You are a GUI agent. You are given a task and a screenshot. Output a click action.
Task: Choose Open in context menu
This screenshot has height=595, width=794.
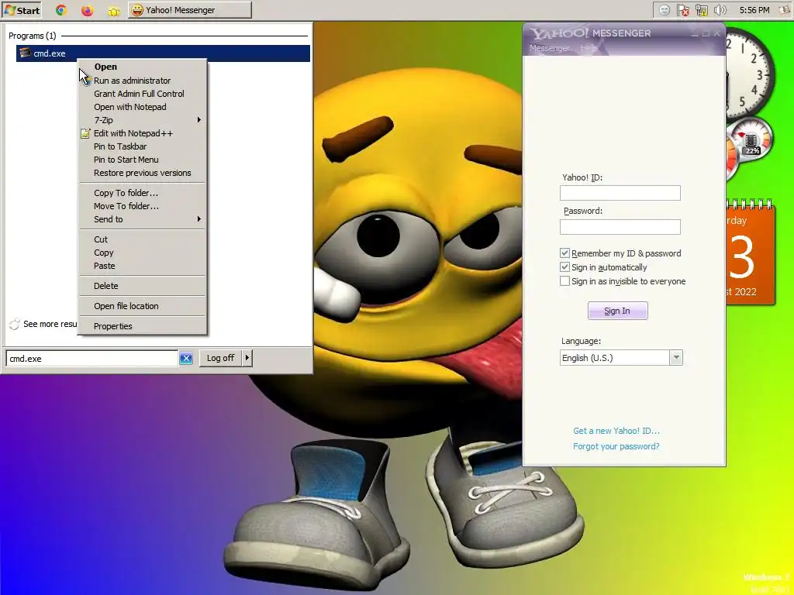pos(143,67)
